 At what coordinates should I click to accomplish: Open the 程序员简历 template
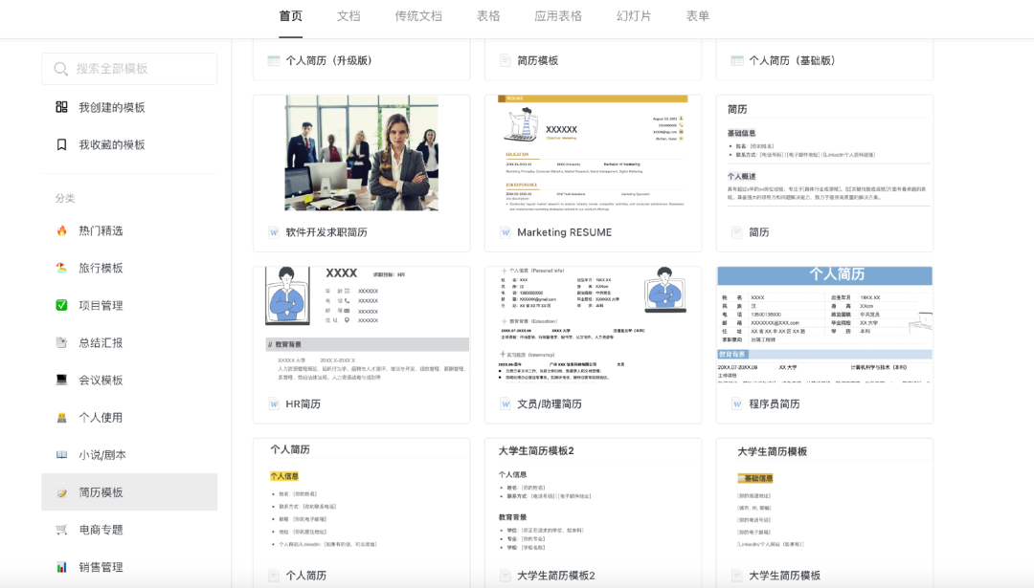[x=775, y=403]
